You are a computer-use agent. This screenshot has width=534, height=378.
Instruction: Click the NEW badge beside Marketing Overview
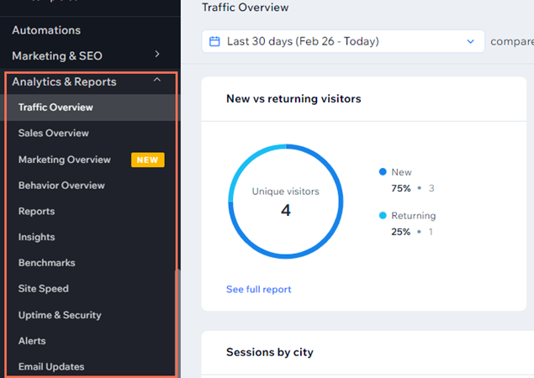click(x=147, y=160)
